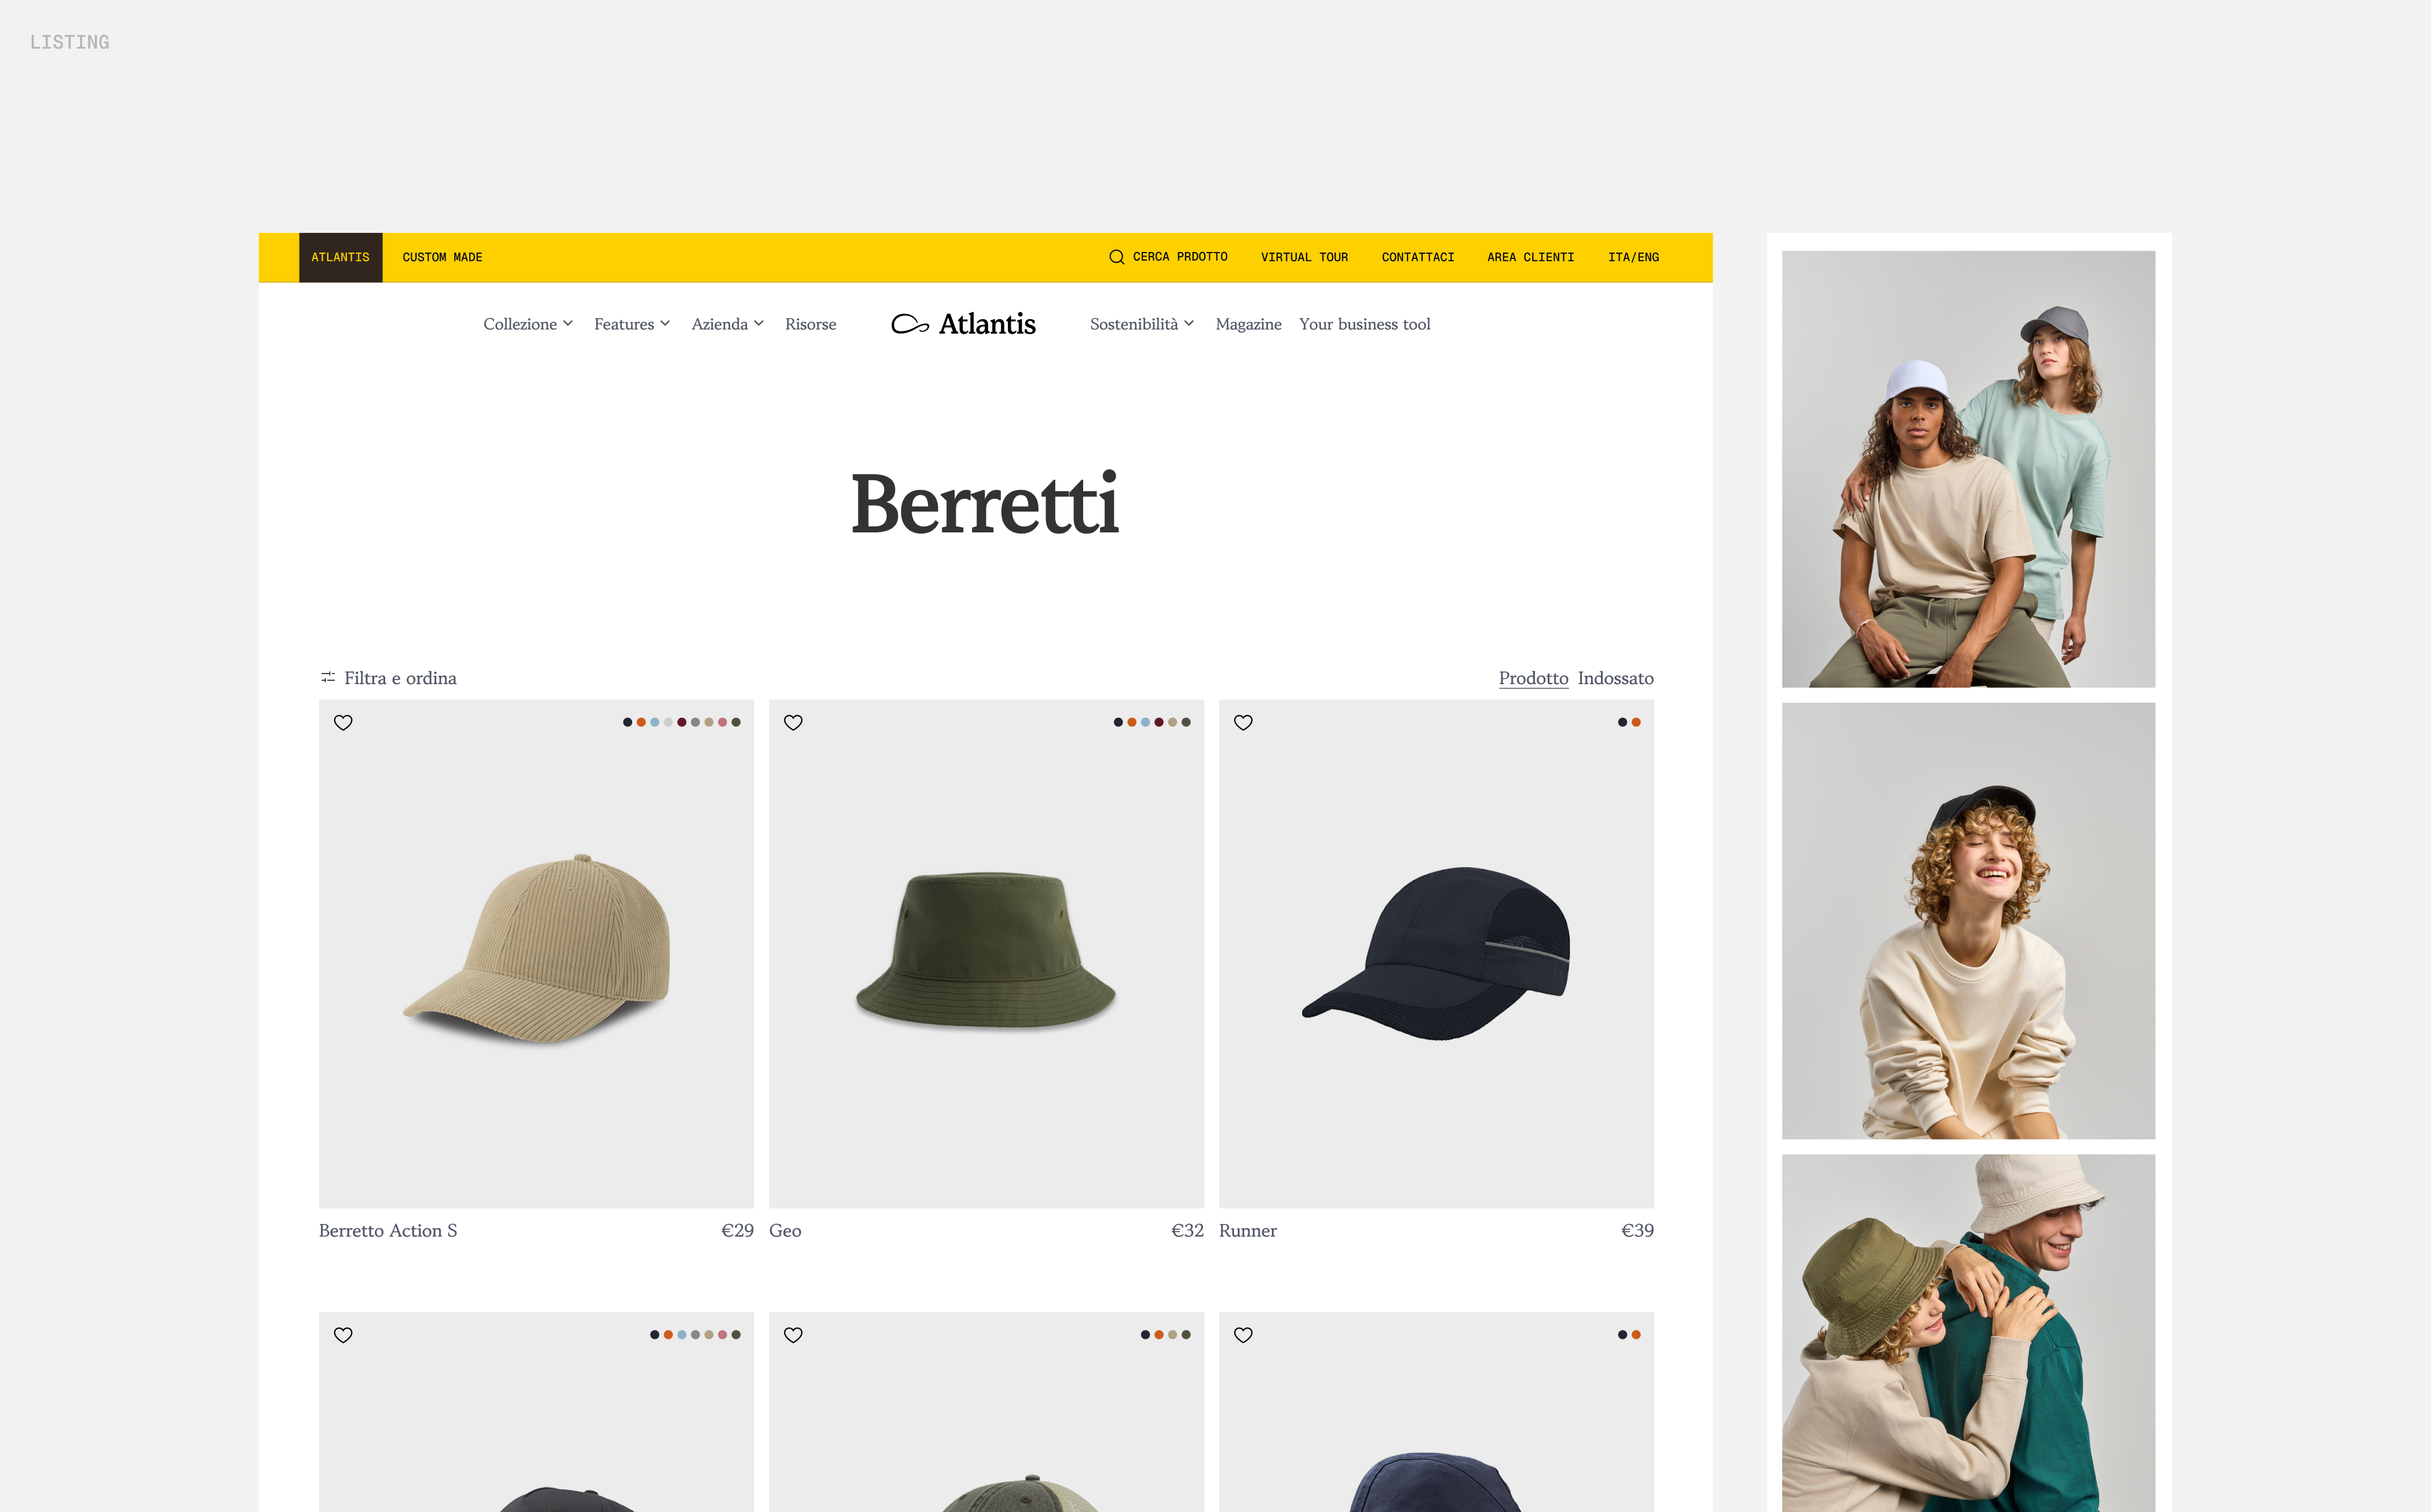Screen dimensions: 2431x1512
Task: Click the €39 price
Action: pos(1637,1231)
